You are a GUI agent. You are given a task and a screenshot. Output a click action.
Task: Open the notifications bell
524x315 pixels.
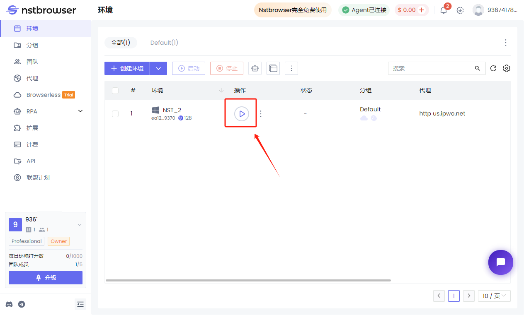(x=444, y=10)
